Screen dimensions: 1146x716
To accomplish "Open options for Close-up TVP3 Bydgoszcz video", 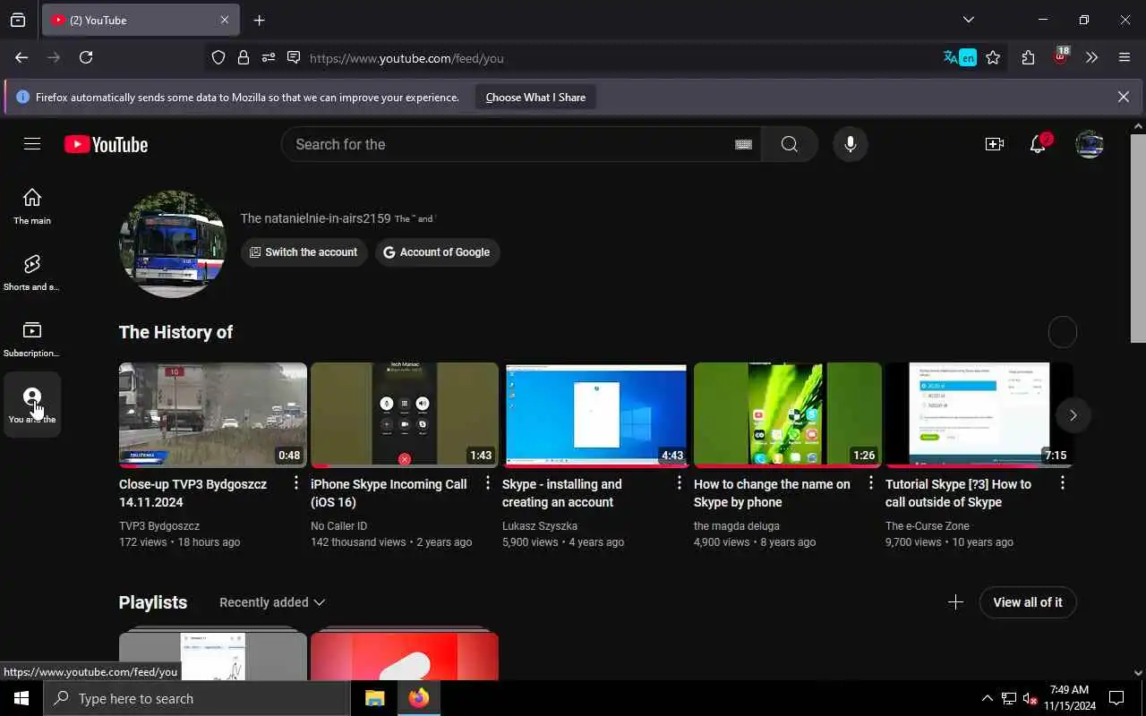I will tap(296, 483).
